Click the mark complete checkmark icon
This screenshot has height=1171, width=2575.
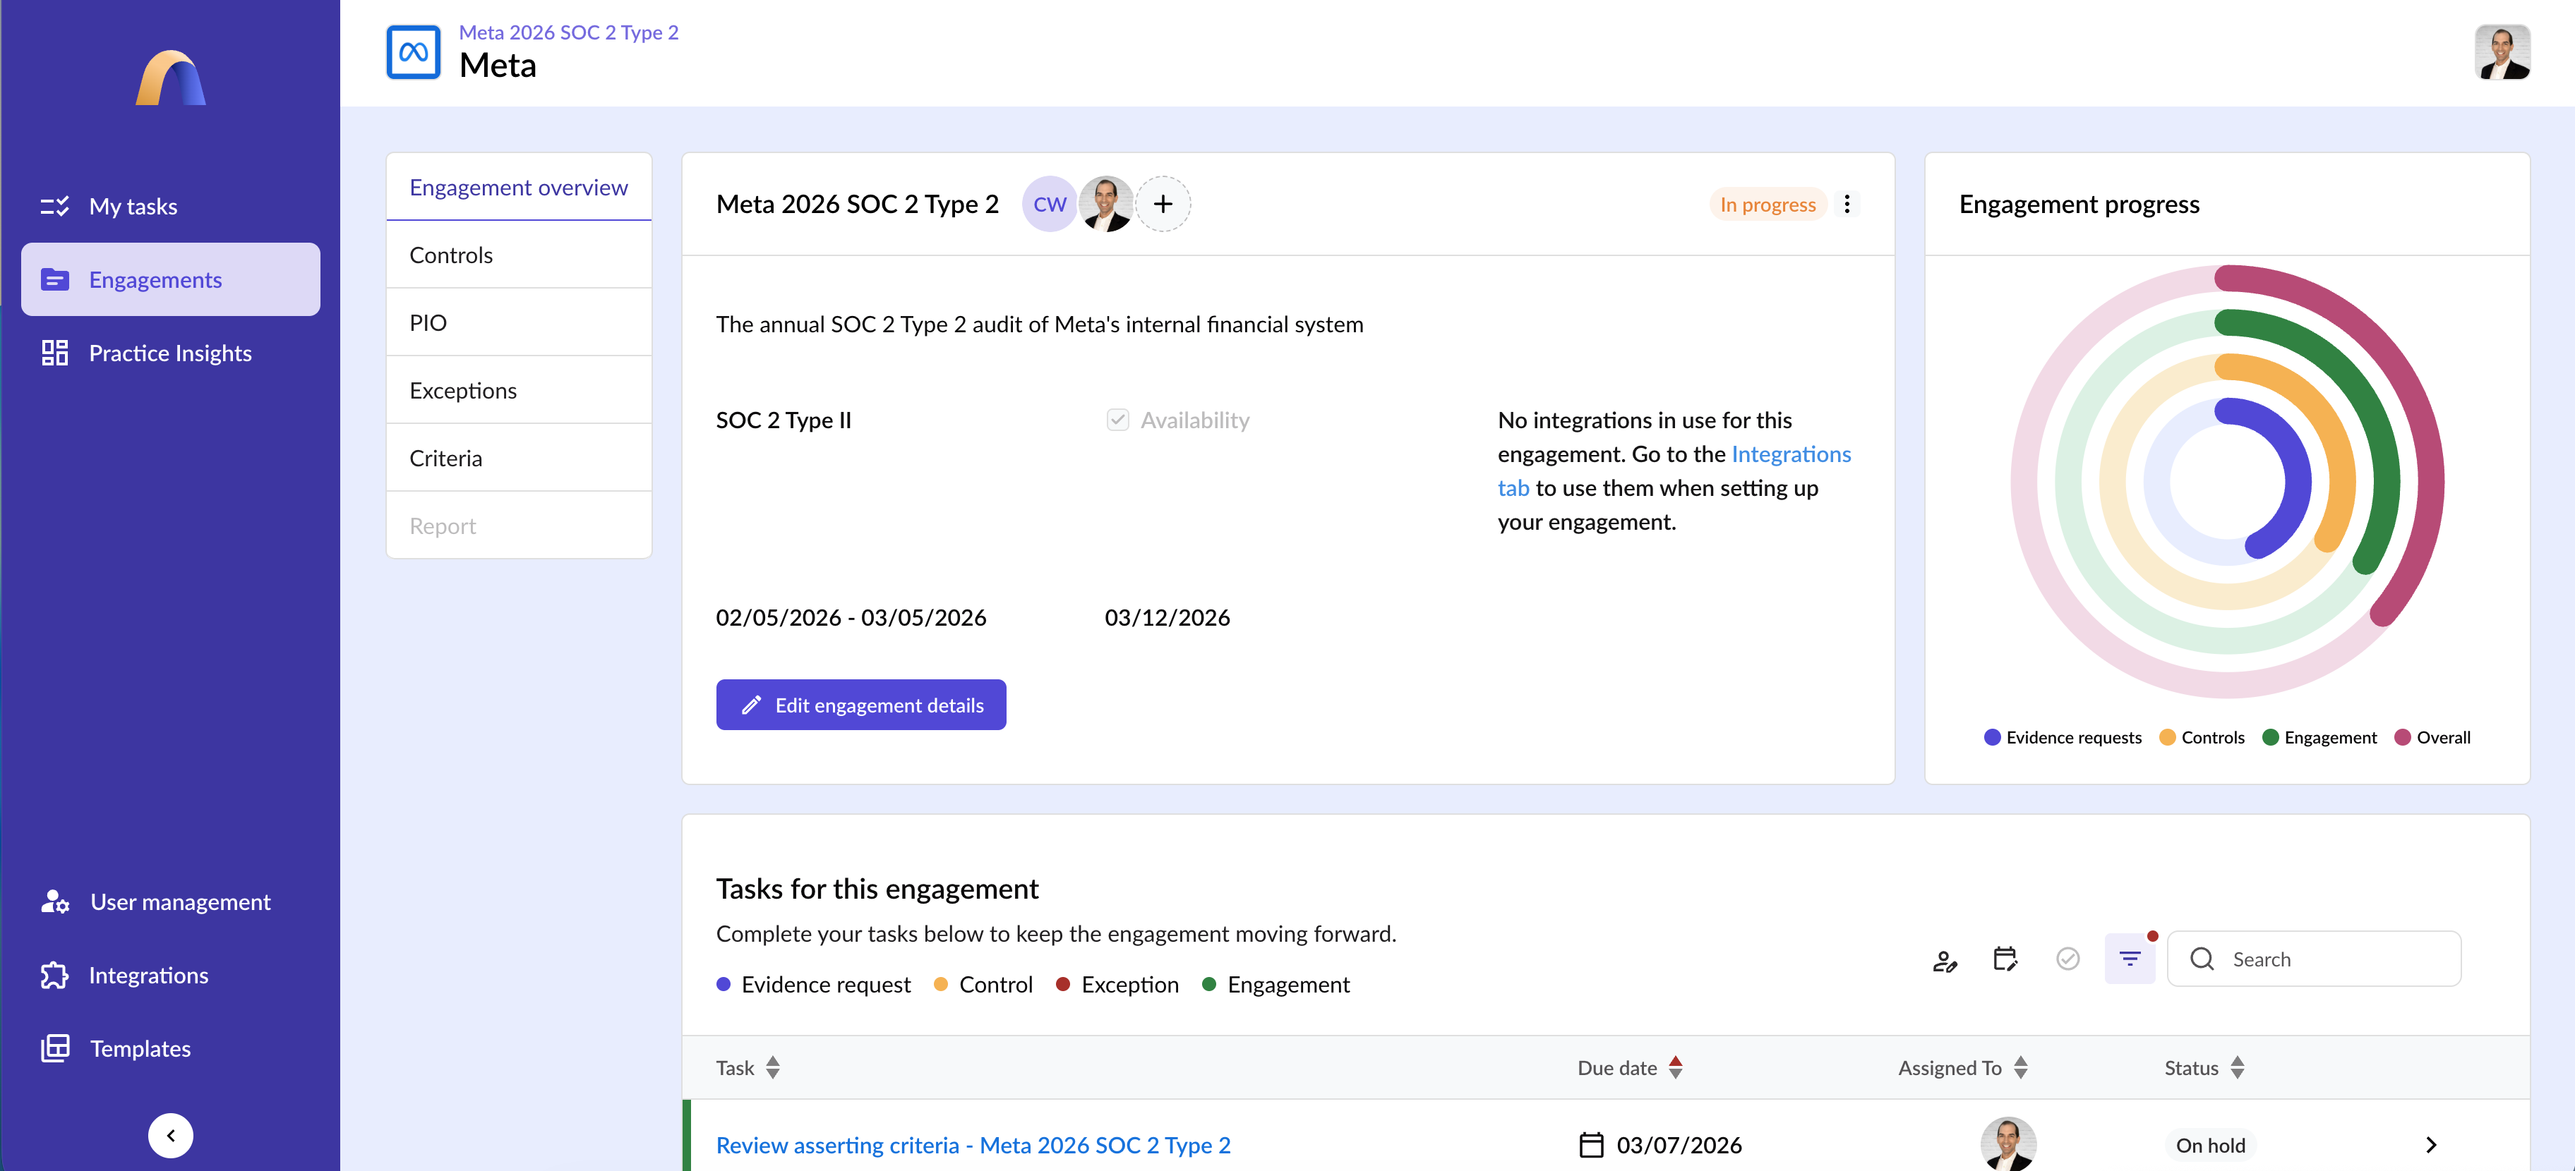click(2067, 959)
